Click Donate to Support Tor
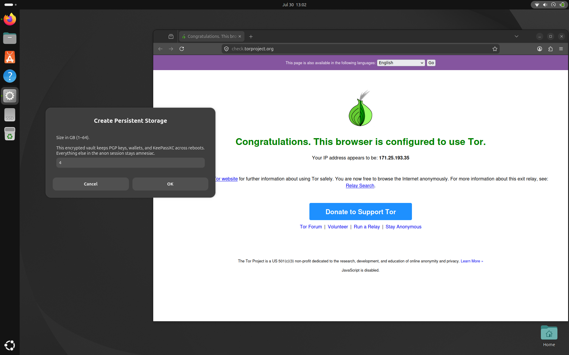This screenshot has width=569, height=355. (360, 212)
